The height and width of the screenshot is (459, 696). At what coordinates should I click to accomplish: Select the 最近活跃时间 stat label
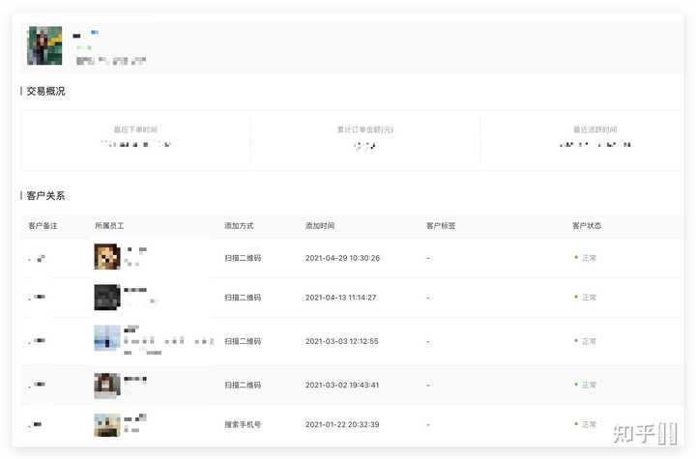[594, 129]
